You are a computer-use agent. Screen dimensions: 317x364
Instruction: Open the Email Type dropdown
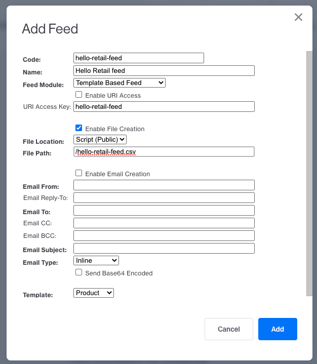point(96,260)
